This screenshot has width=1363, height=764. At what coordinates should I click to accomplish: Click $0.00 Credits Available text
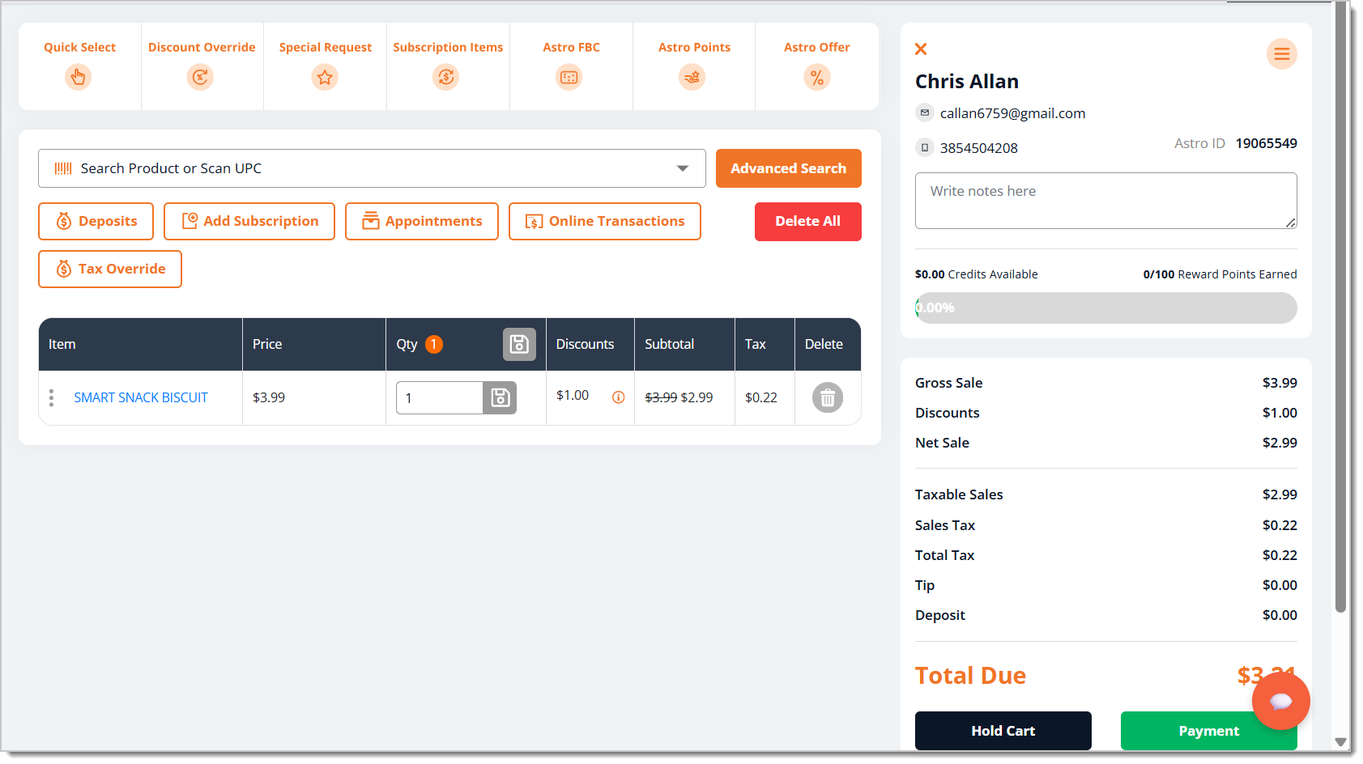pyautogui.click(x=976, y=274)
